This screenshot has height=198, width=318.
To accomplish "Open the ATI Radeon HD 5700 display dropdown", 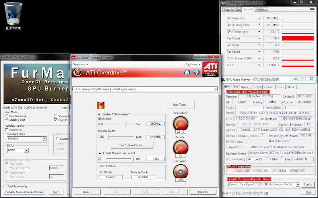I will [215, 89].
